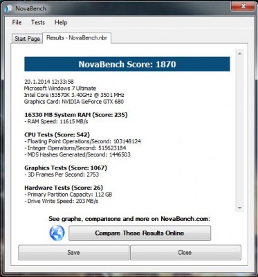
Task: Click Graphics Tests (Score: 1067) heading
Action: point(66,168)
